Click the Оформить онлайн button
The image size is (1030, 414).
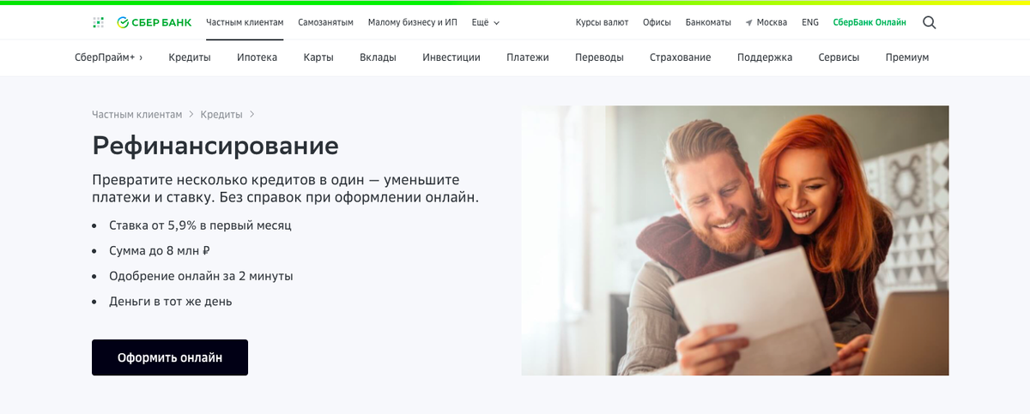[x=170, y=357]
